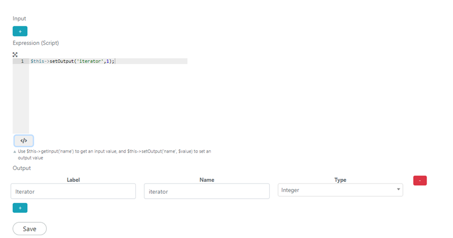
Task: Open the code snippet </> button
Action: 24,141
